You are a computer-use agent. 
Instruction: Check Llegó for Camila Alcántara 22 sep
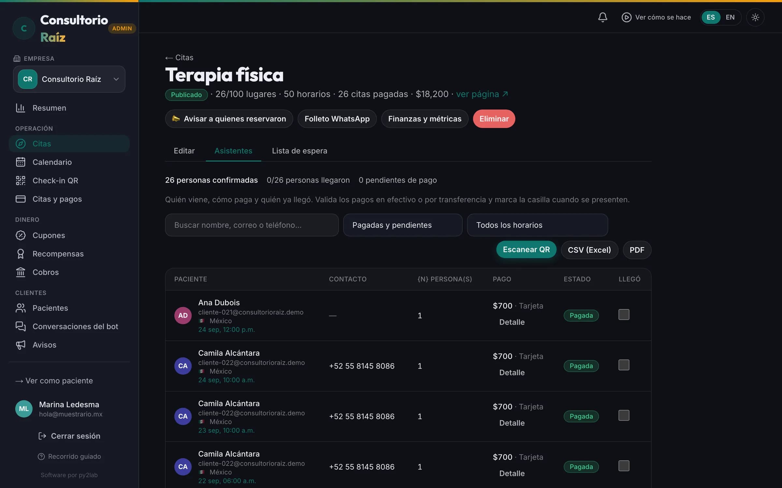(624, 466)
